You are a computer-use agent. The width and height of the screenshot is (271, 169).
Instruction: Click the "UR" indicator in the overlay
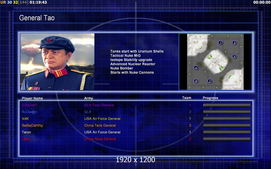pos(3,2)
